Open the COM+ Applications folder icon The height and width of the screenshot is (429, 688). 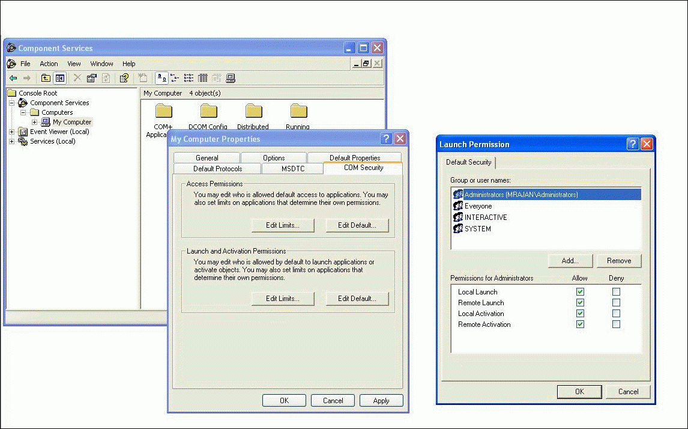(164, 111)
